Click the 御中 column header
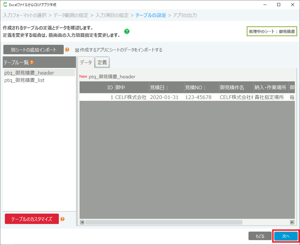Image resolution: width=300 pixels, height=245 pixels. (x=132, y=87)
